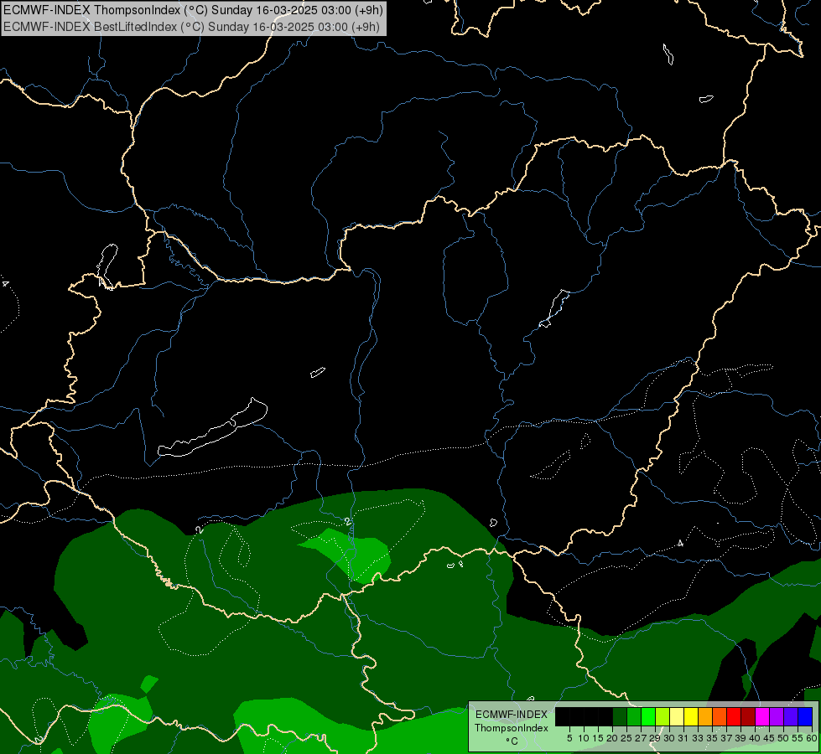The width and height of the screenshot is (821, 754).
Task: Click the ECMWF-INDEX BestLiftedIndex title line
Action: pos(191,27)
